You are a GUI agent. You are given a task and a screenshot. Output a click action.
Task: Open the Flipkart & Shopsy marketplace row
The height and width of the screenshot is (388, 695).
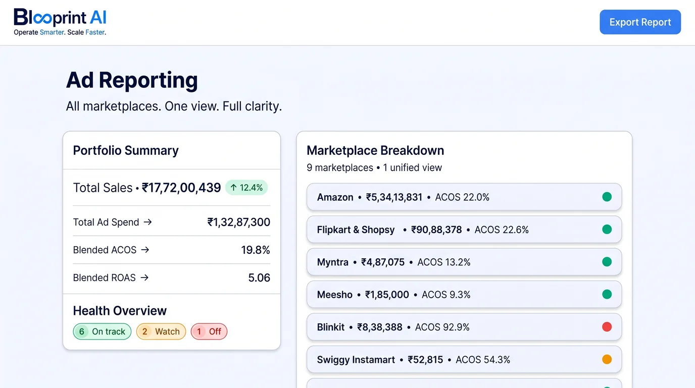464,230
